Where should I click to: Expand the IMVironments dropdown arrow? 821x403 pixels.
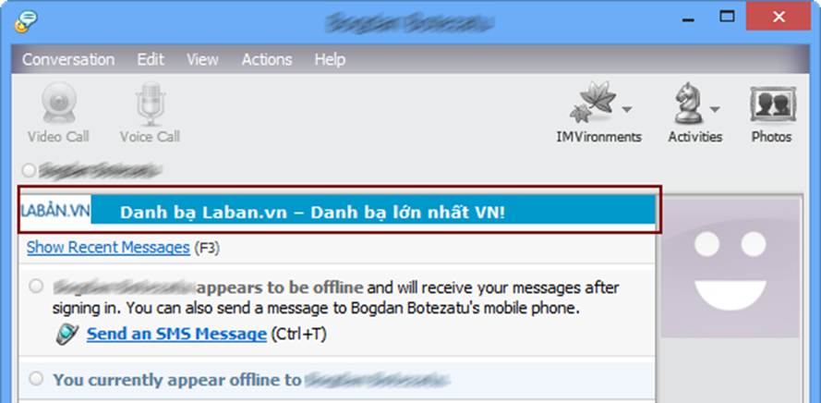(x=626, y=109)
